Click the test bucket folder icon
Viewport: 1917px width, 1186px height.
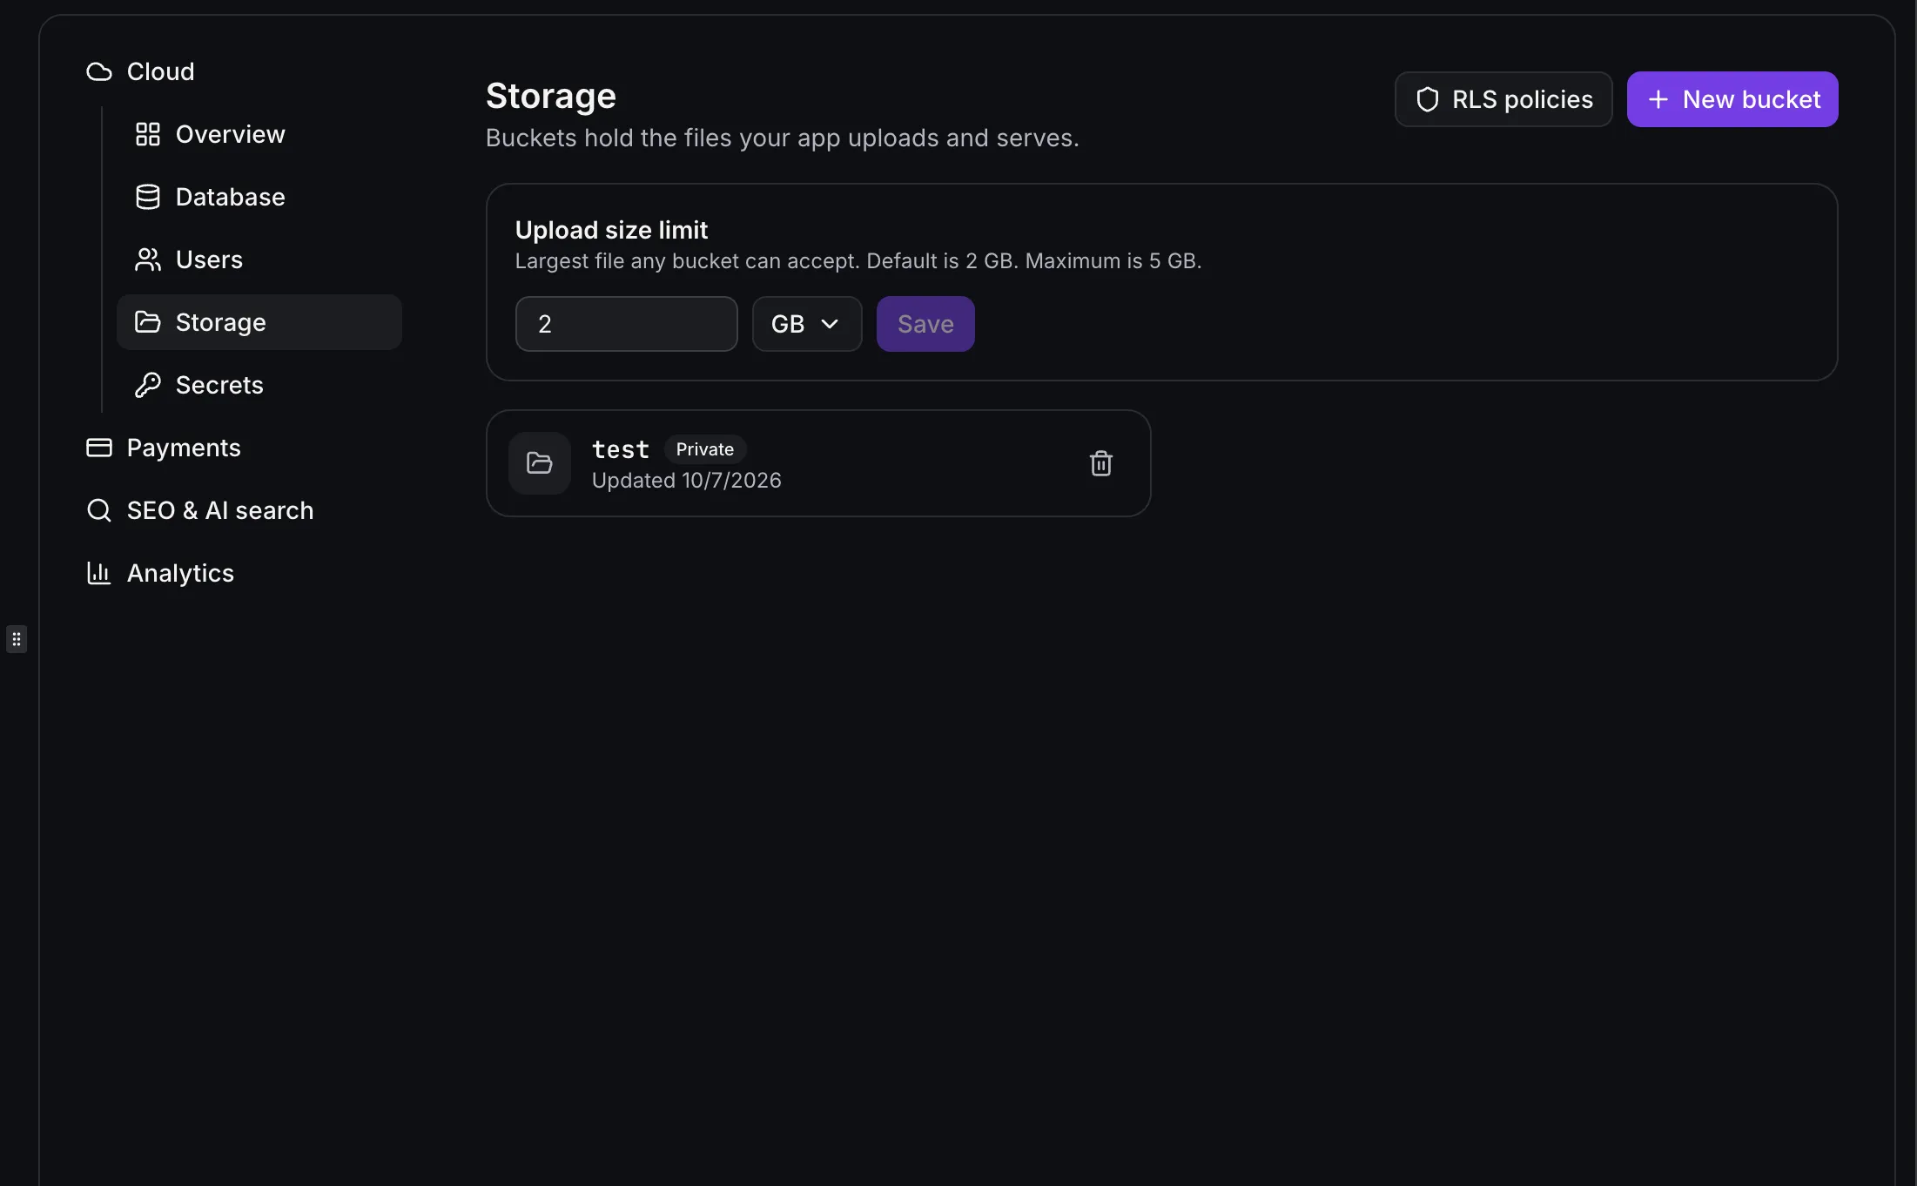click(540, 463)
